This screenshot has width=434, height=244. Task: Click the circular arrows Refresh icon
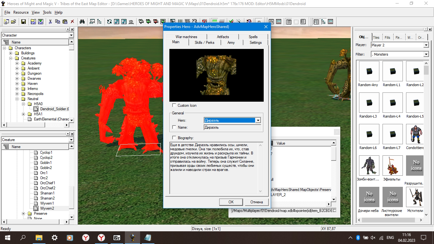[x=109, y=22]
